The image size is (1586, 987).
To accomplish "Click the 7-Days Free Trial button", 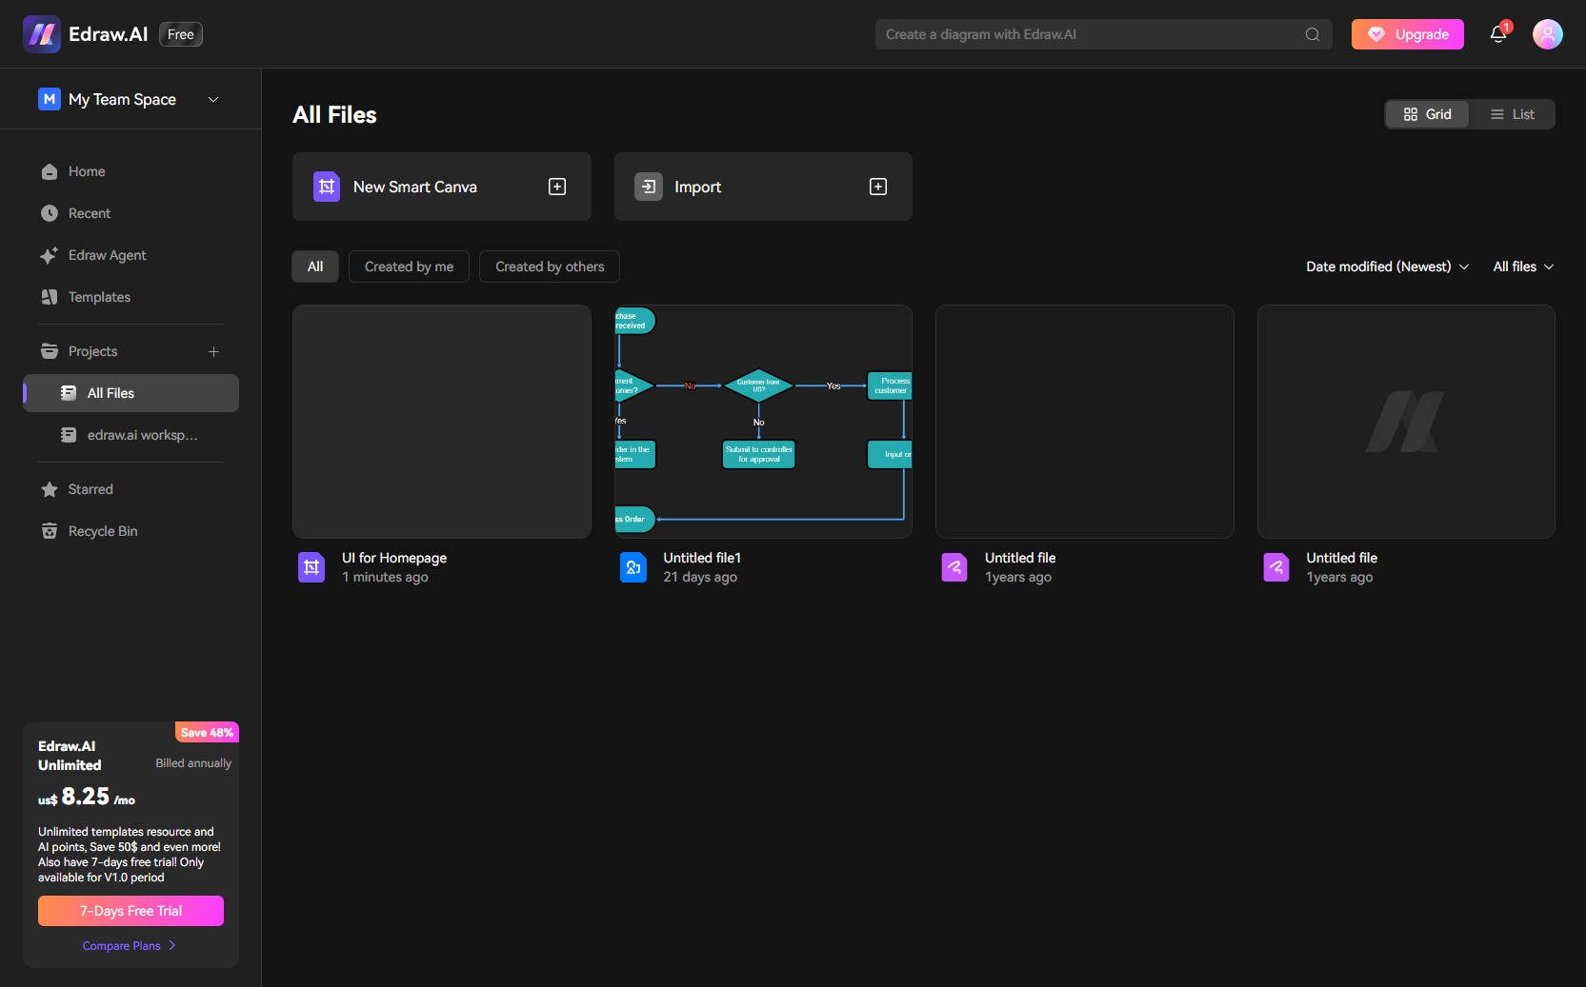I will [x=130, y=911].
